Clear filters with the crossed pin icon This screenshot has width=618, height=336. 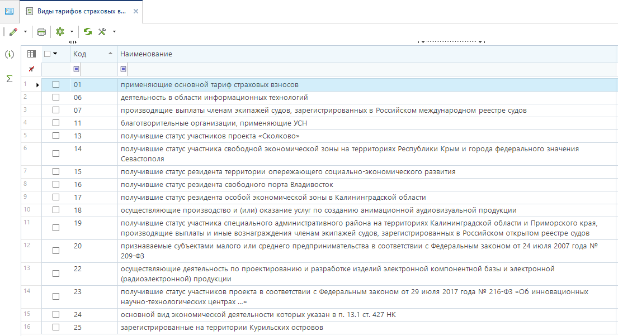32,69
